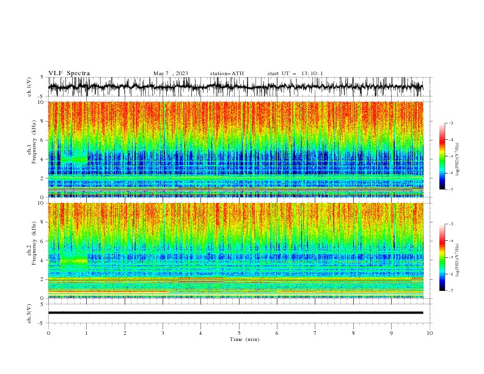The image size is (484, 374).
Task: Click time axis tick label "5"
Action: click(x=239, y=333)
